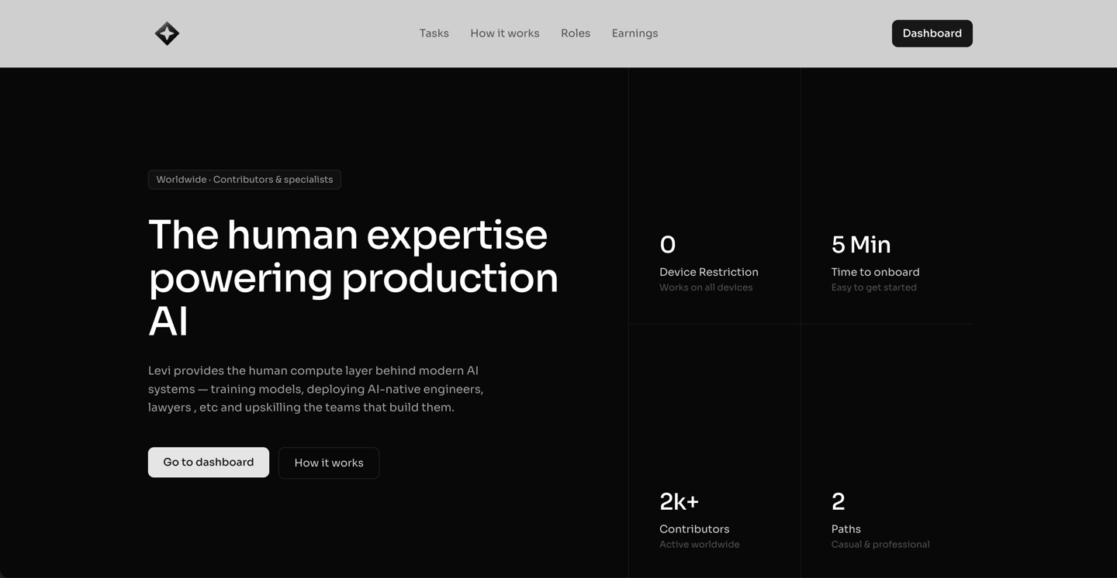Click the Worldwide · Contributors & specialists badge

coord(244,180)
